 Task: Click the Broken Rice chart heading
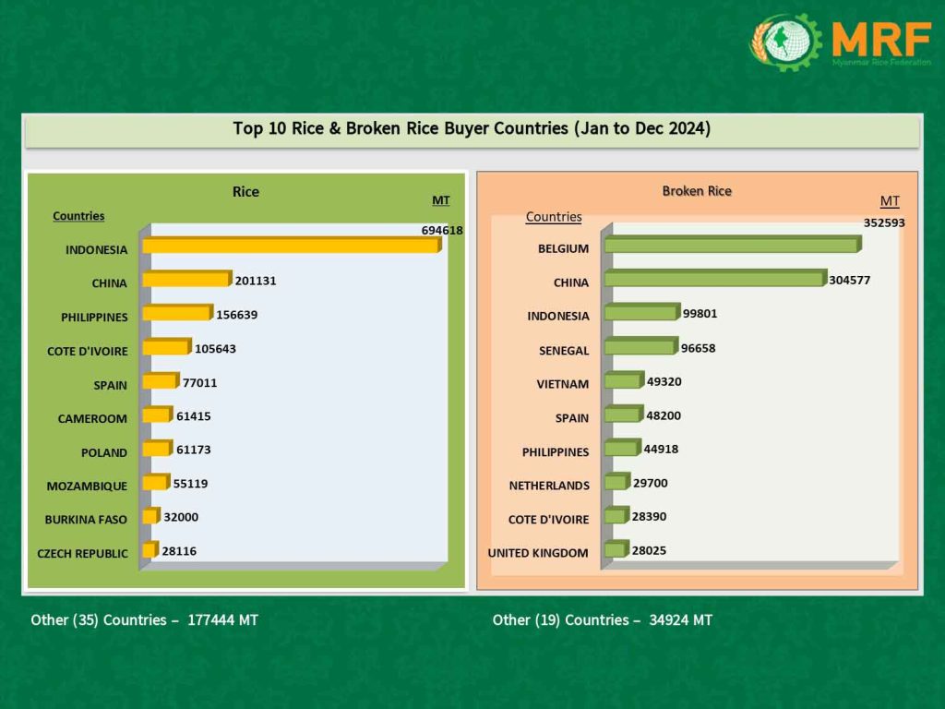coord(697,191)
